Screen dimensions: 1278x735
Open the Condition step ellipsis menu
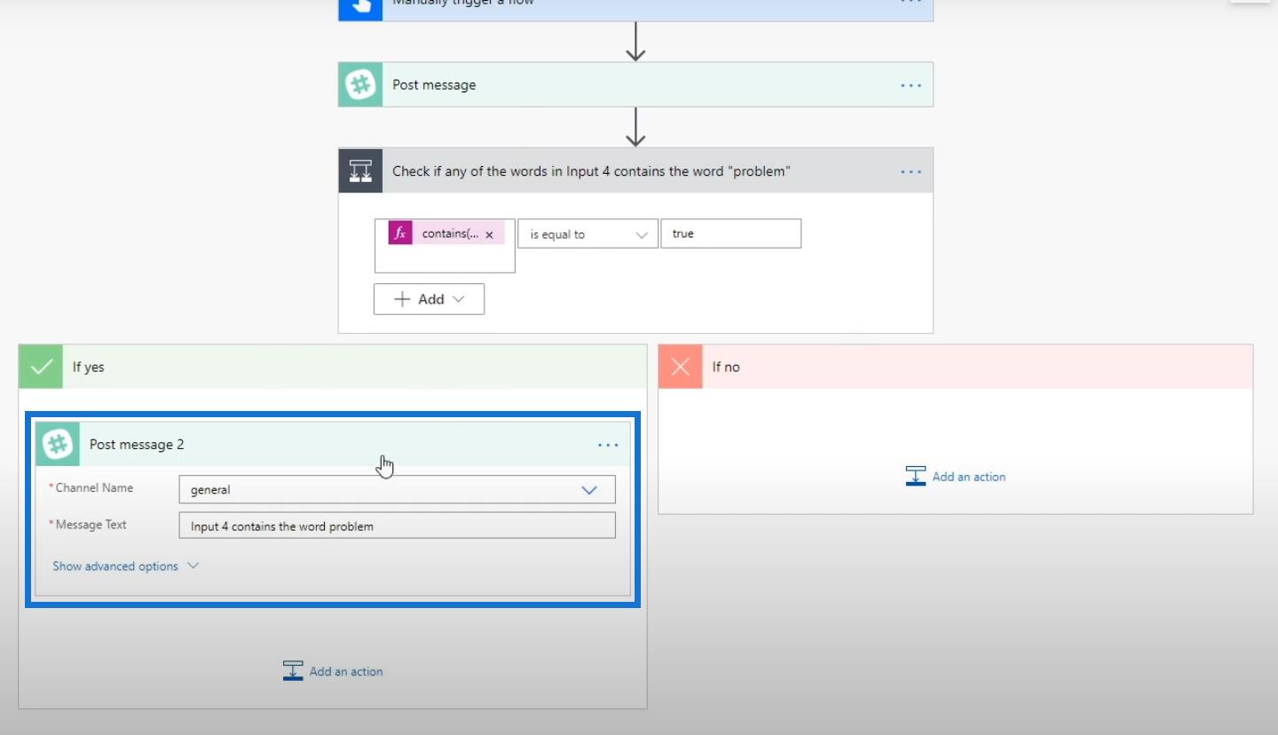(911, 171)
